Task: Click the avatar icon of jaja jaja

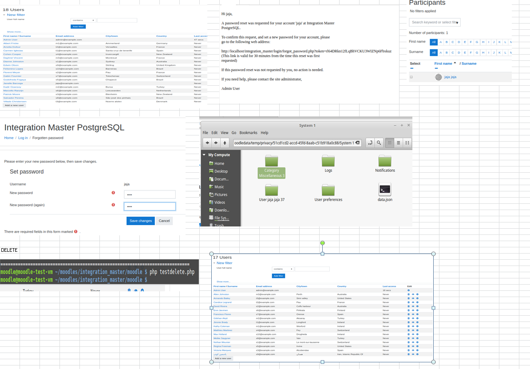Action: (x=439, y=77)
